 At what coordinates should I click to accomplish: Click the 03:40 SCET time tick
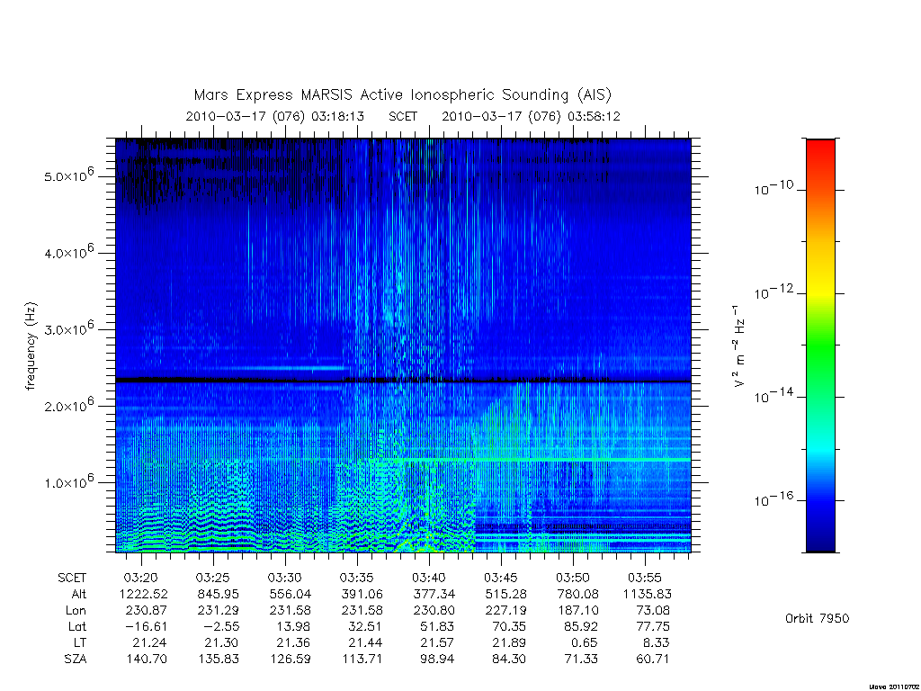[x=429, y=578]
